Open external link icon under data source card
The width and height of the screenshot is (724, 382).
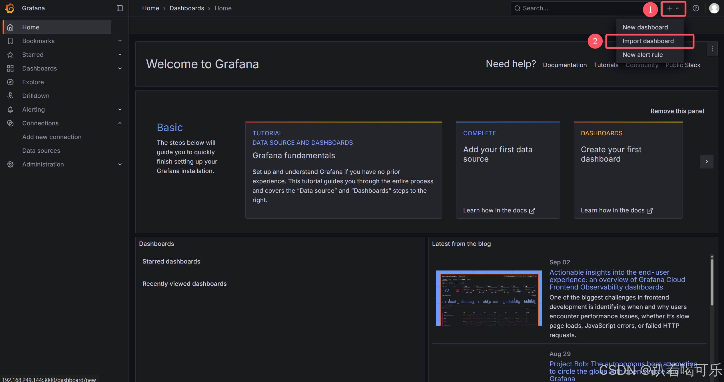pyautogui.click(x=532, y=211)
